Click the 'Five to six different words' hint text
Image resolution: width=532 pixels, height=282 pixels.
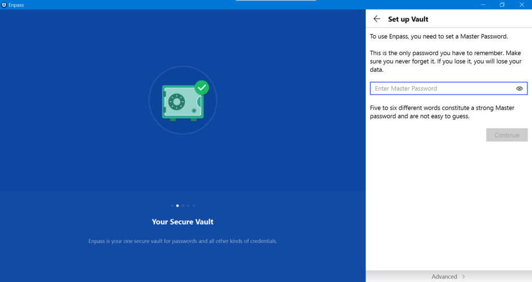point(442,112)
